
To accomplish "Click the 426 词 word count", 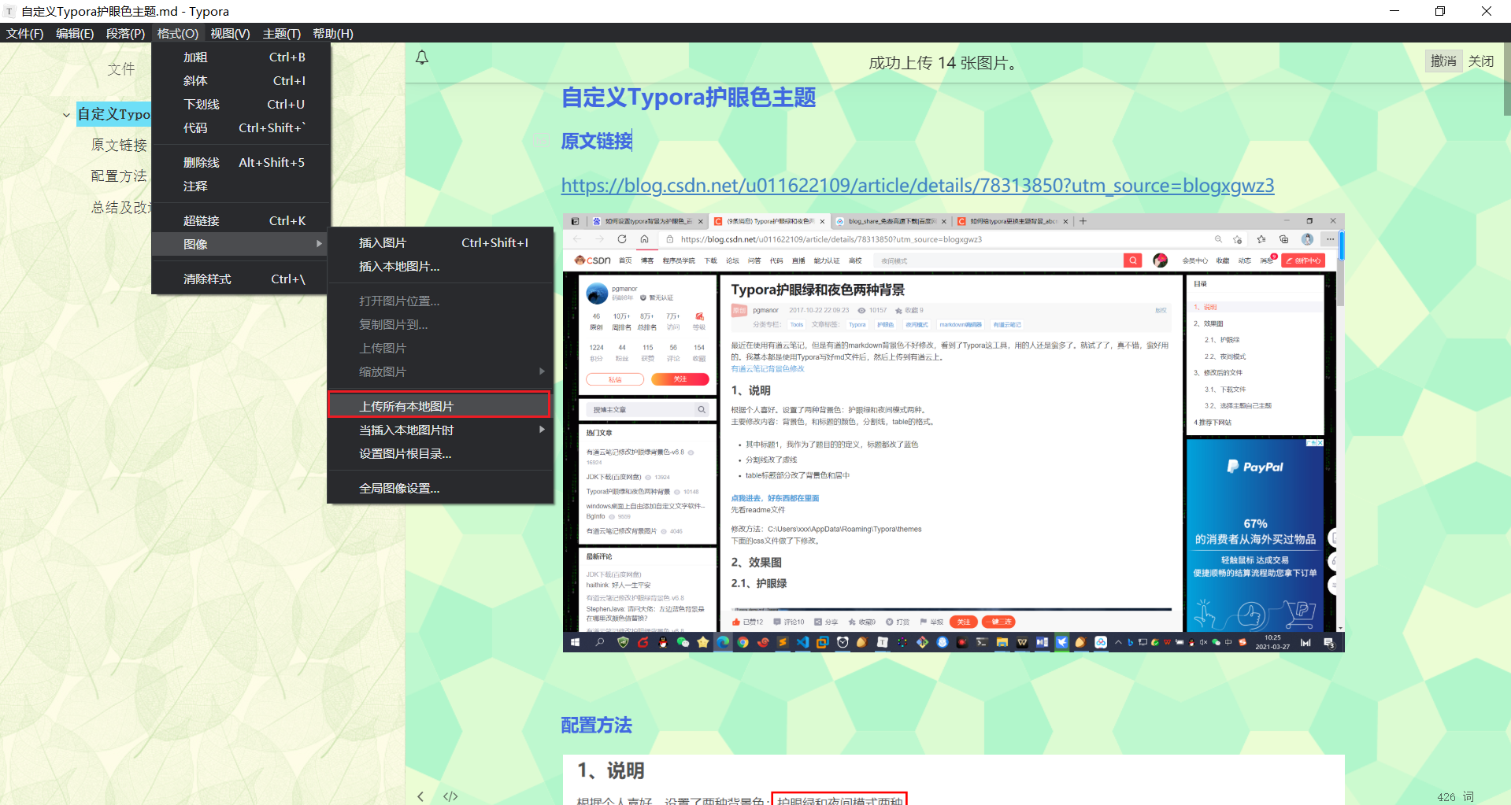I will 1455,797.
